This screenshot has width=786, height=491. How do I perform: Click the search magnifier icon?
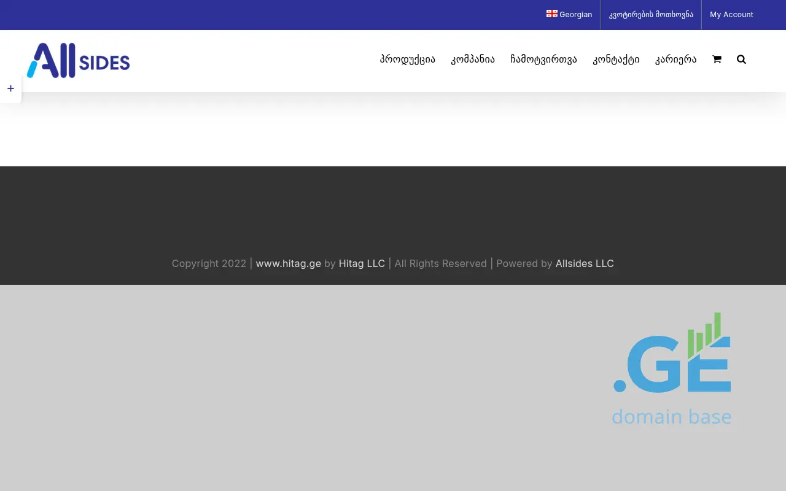coord(741,60)
